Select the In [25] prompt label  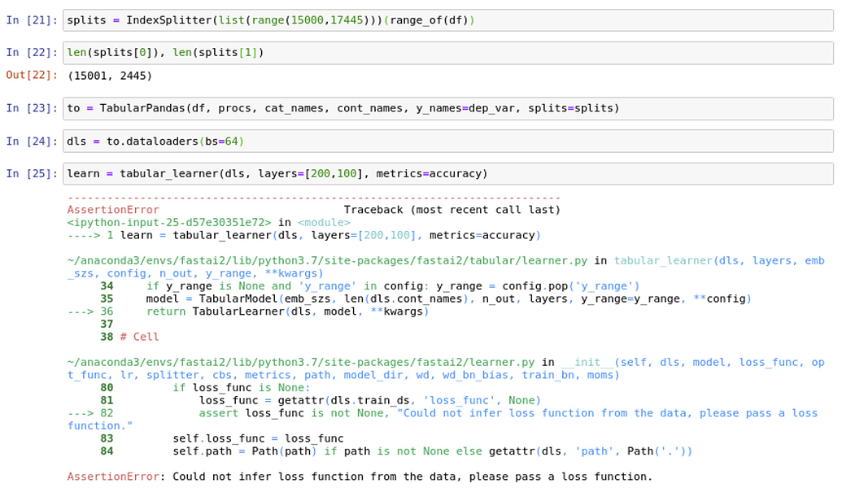30,173
